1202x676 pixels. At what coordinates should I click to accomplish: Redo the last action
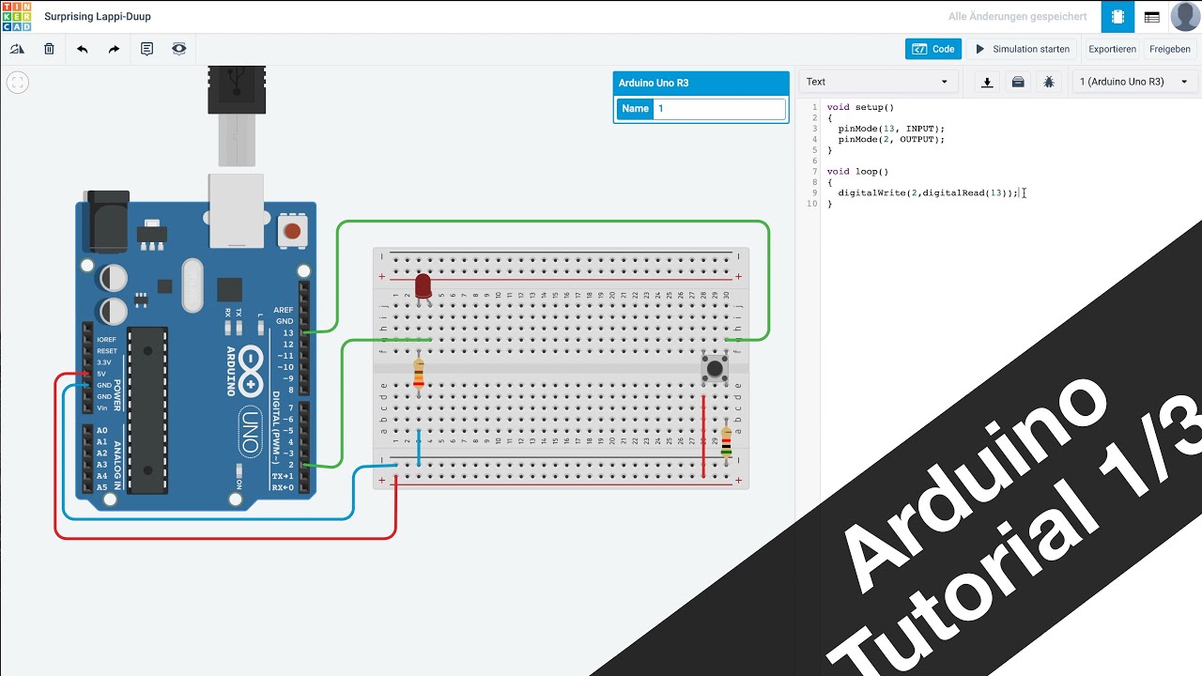(x=114, y=49)
